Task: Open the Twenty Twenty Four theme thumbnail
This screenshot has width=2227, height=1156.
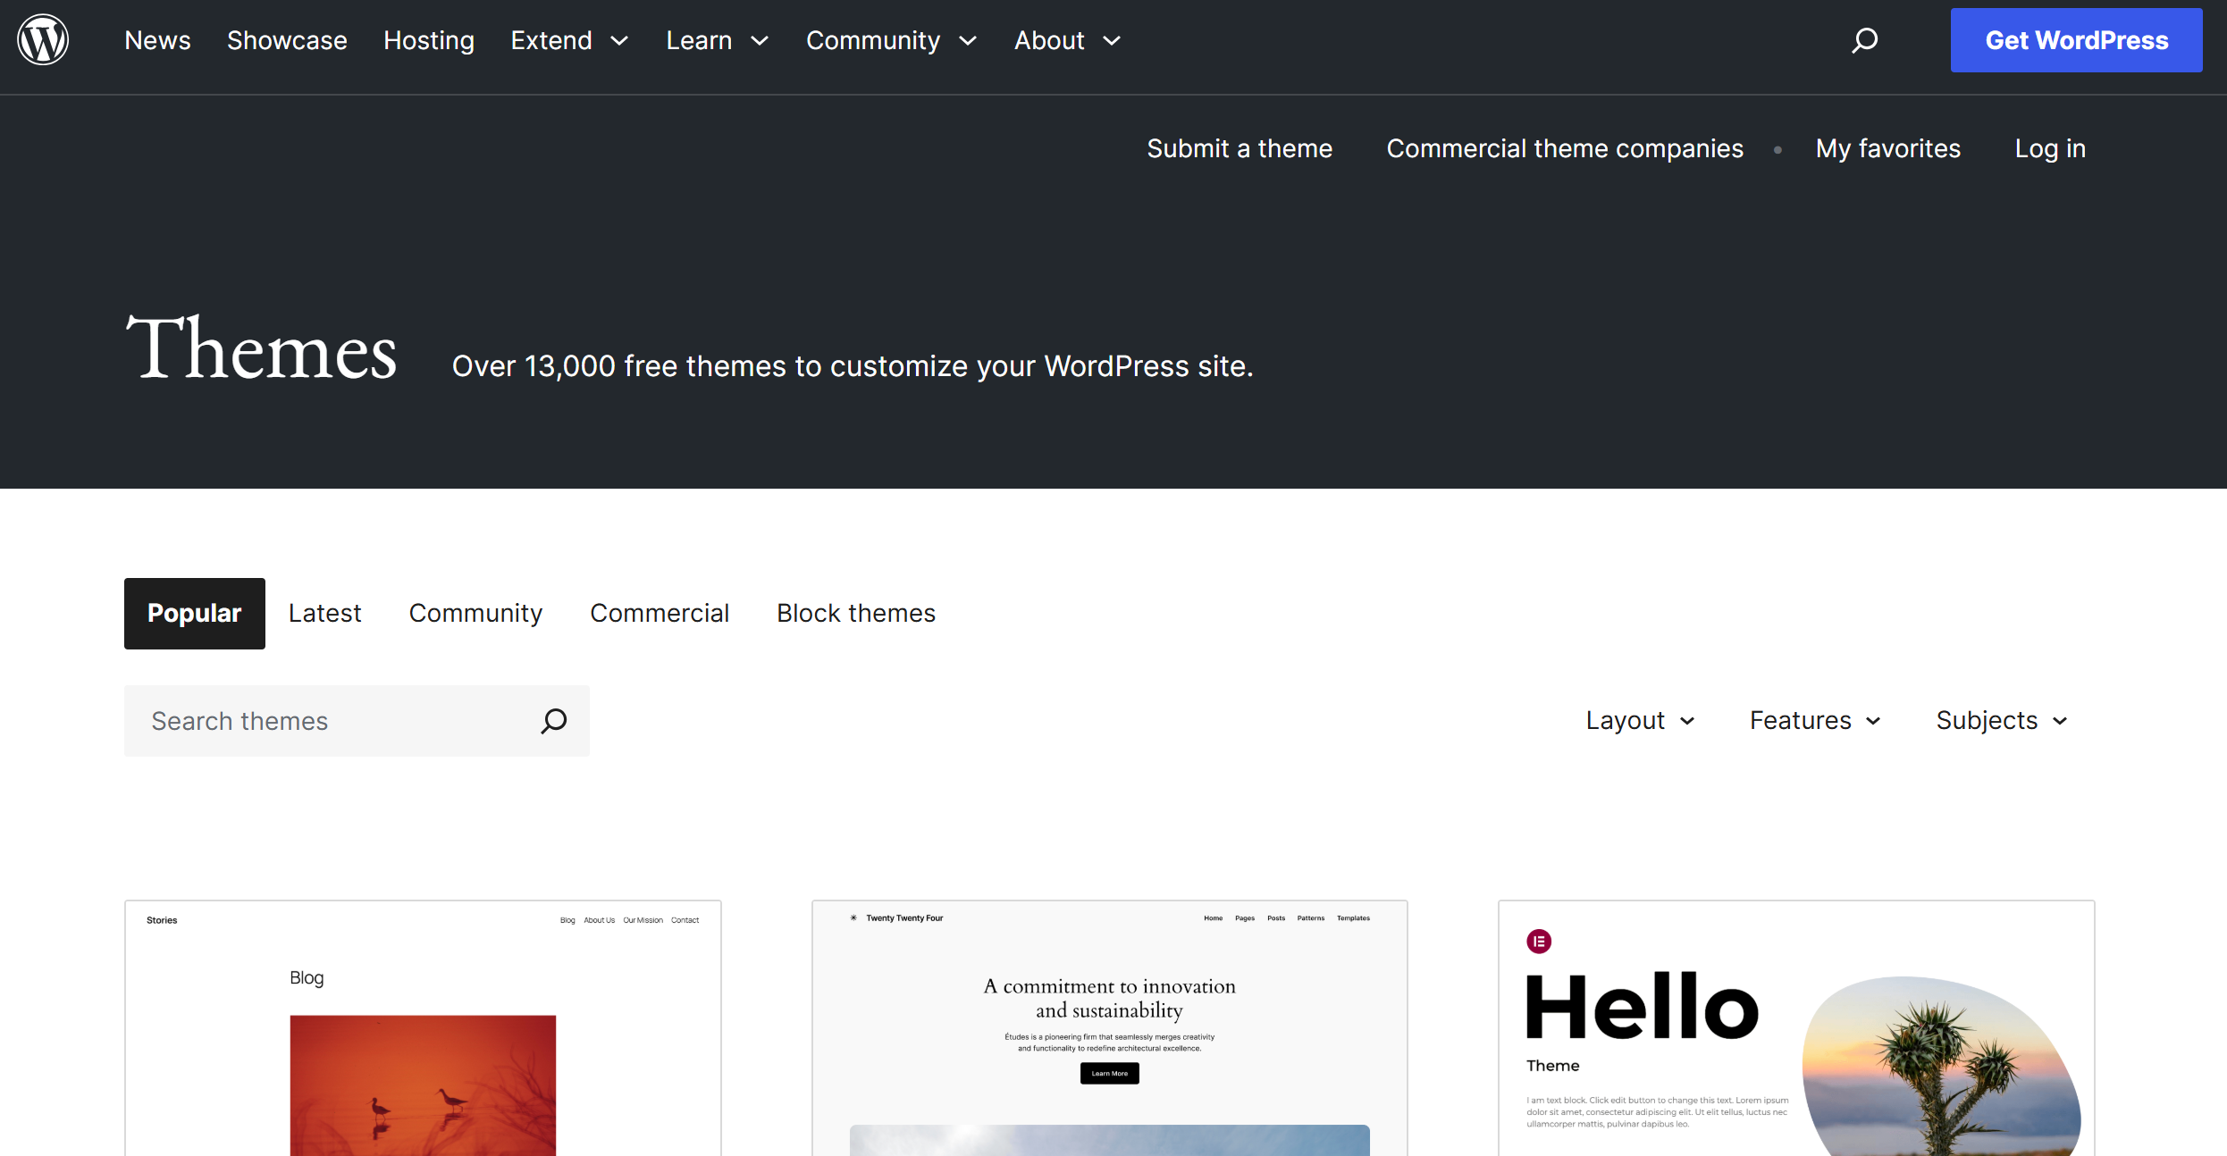Action: (x=1109, y=1028)
